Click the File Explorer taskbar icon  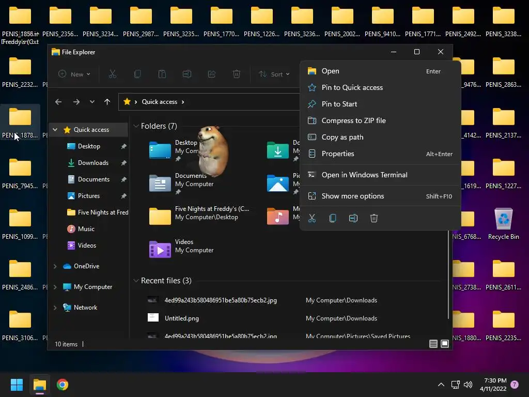pos(40,385)
